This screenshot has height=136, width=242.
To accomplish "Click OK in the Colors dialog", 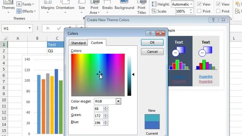I will pyautogui.click(x=152, y=42).
